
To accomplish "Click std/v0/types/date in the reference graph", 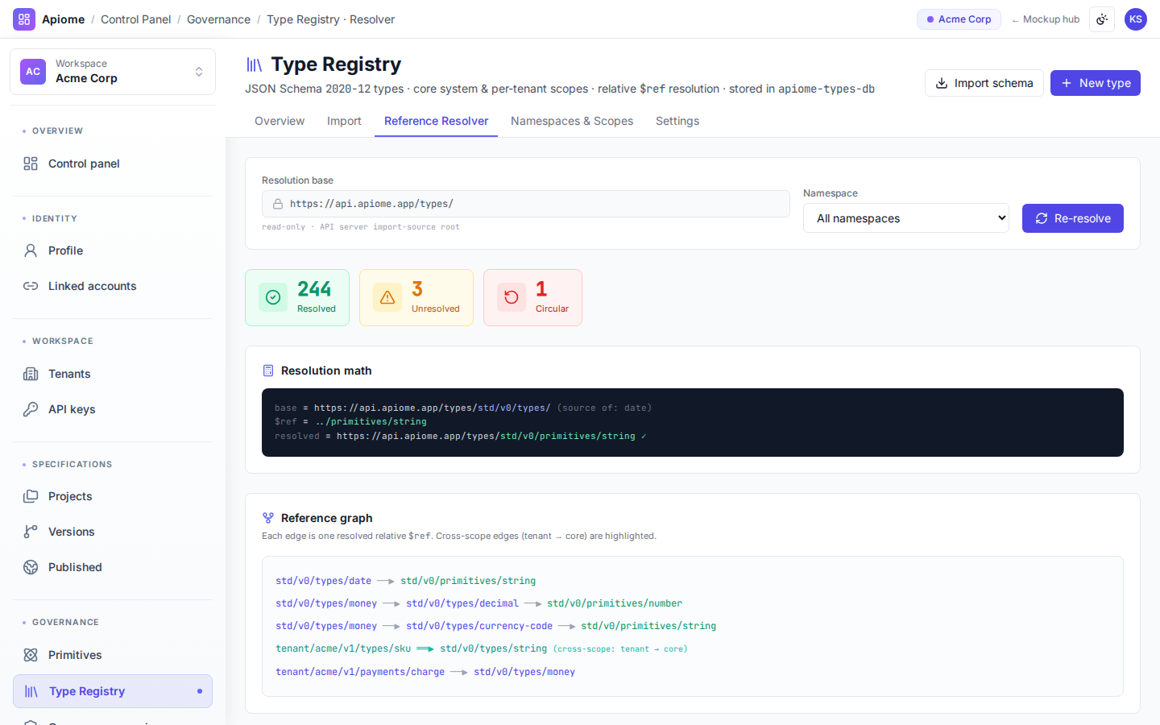I will 324,581.
